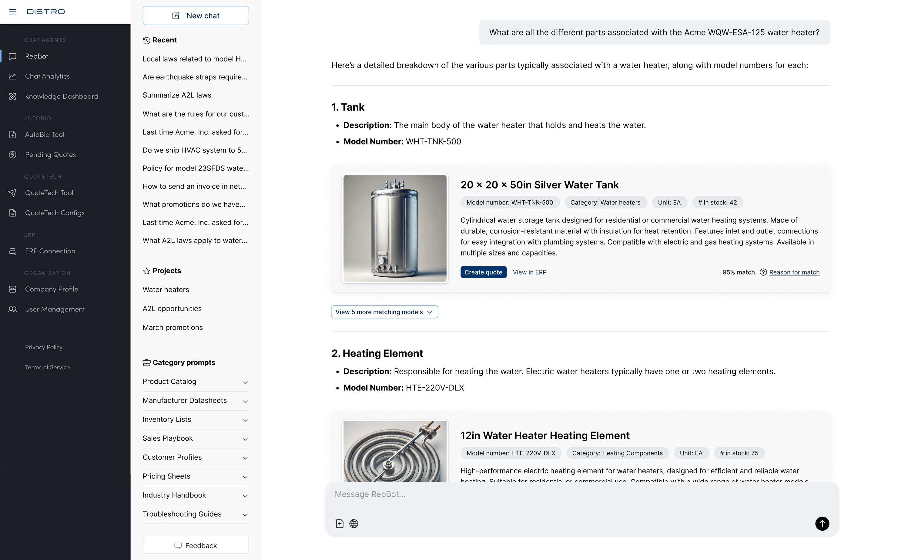Open the March promotions project
901x560 pixels.
tap(172, 327)
